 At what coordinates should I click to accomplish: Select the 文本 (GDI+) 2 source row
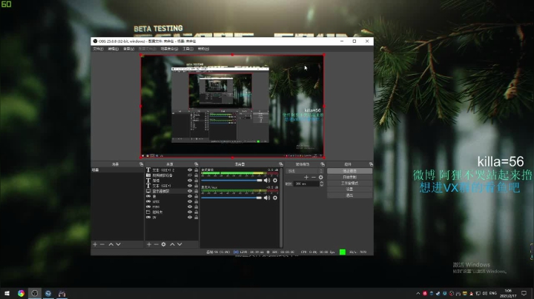[x=172, y=170]
